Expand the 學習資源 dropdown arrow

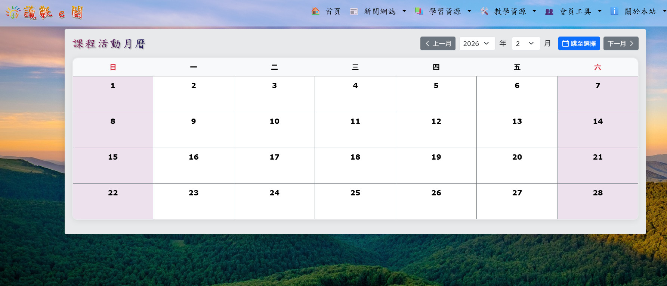tap(469, 11)
